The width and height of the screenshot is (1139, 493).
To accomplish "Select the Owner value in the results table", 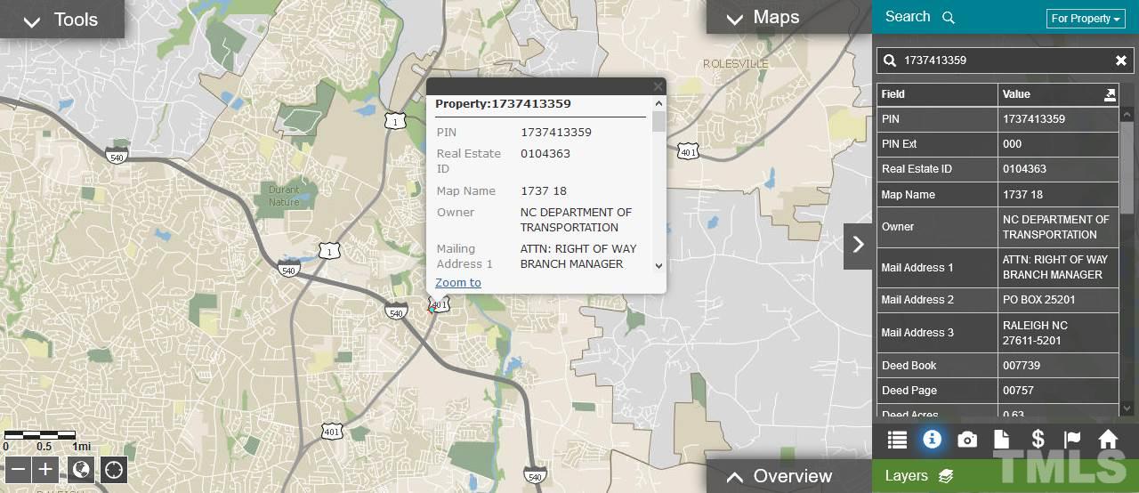I will click(1058, 227).
